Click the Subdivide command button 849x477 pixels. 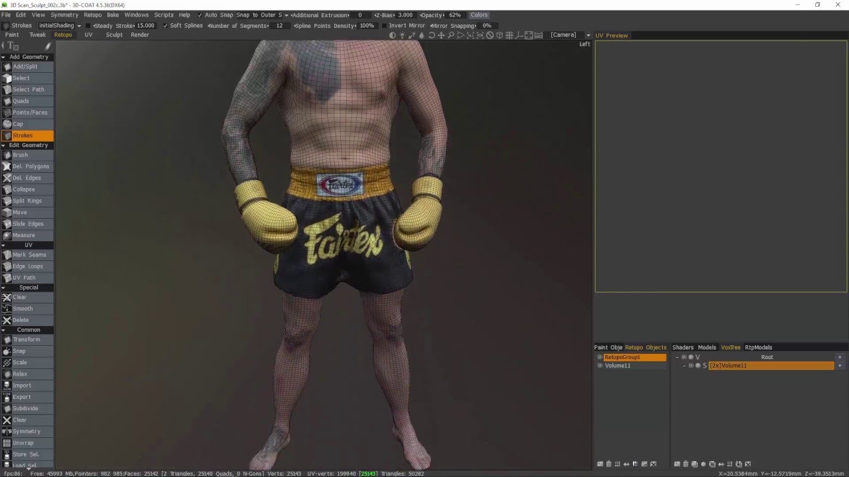click(x=27, y=408)
